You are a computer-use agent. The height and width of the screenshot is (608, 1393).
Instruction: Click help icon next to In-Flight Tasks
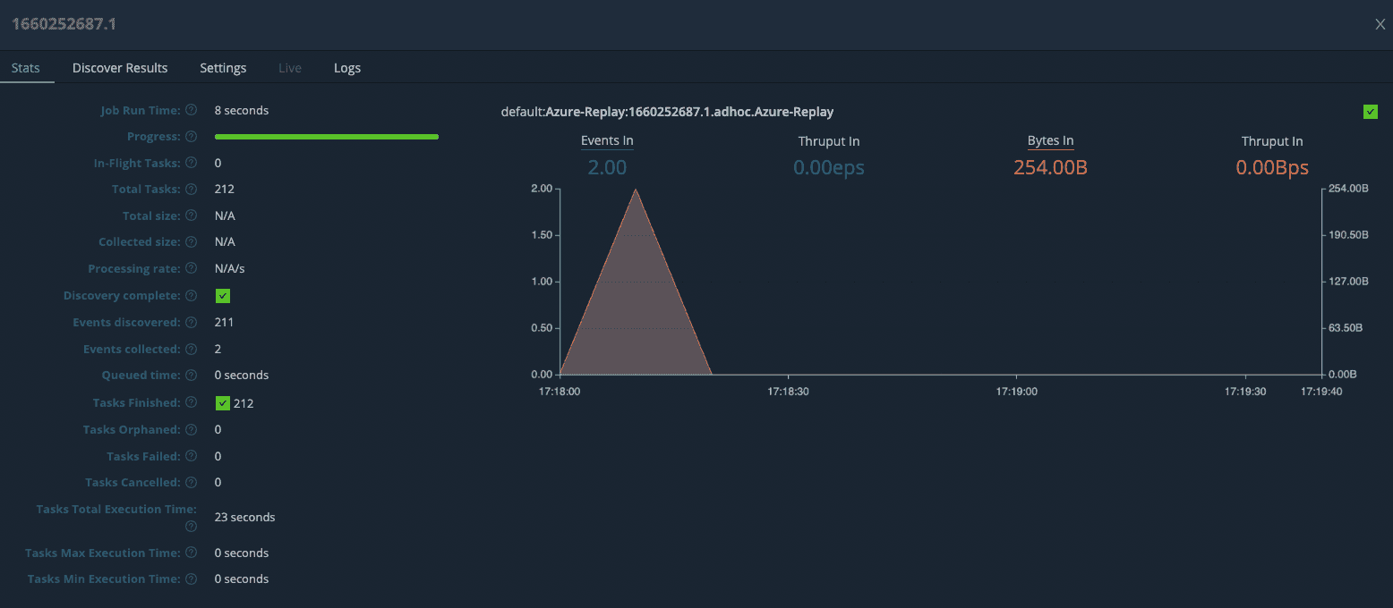pos(191,164)
